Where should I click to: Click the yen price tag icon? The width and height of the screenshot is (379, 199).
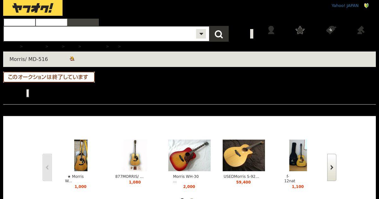[x=331, y=30]
